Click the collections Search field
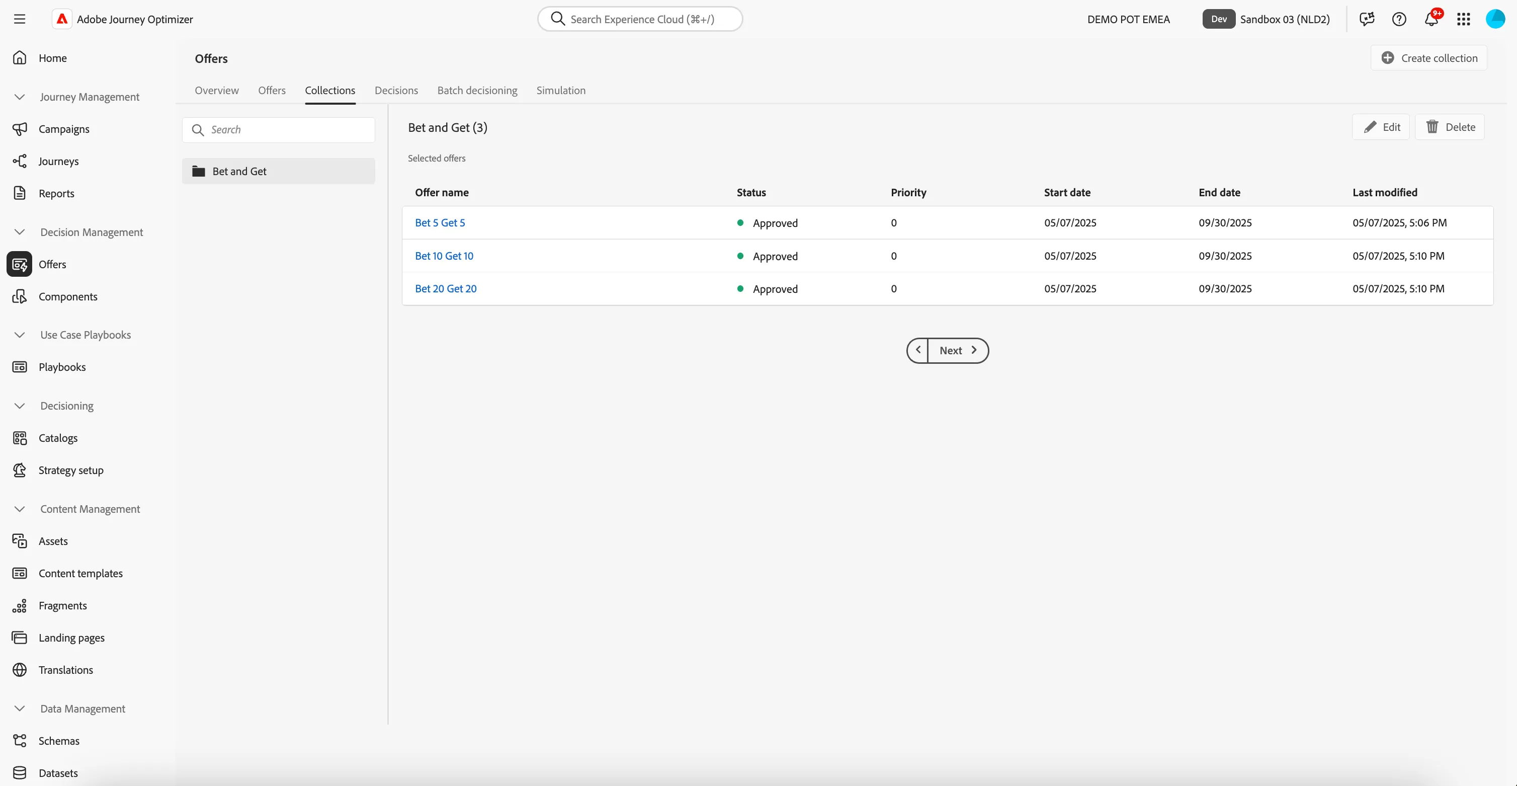Image resolution: width=1517 pixels, height=786 pixels. pyautogui.click(x=279, y=130)
